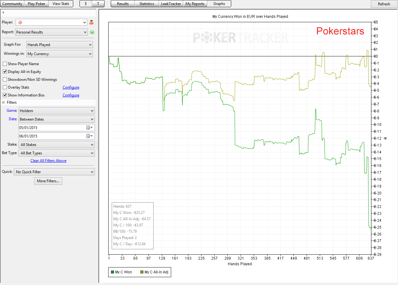Switch to the Community tab

pyautogui.click(x=13, y=4)
